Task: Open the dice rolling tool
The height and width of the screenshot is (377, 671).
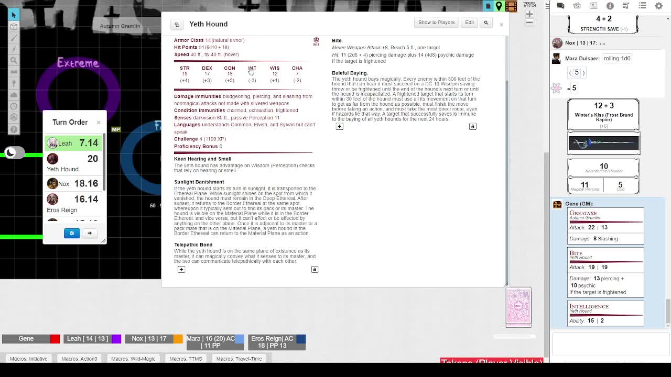Action: (14, 118)
